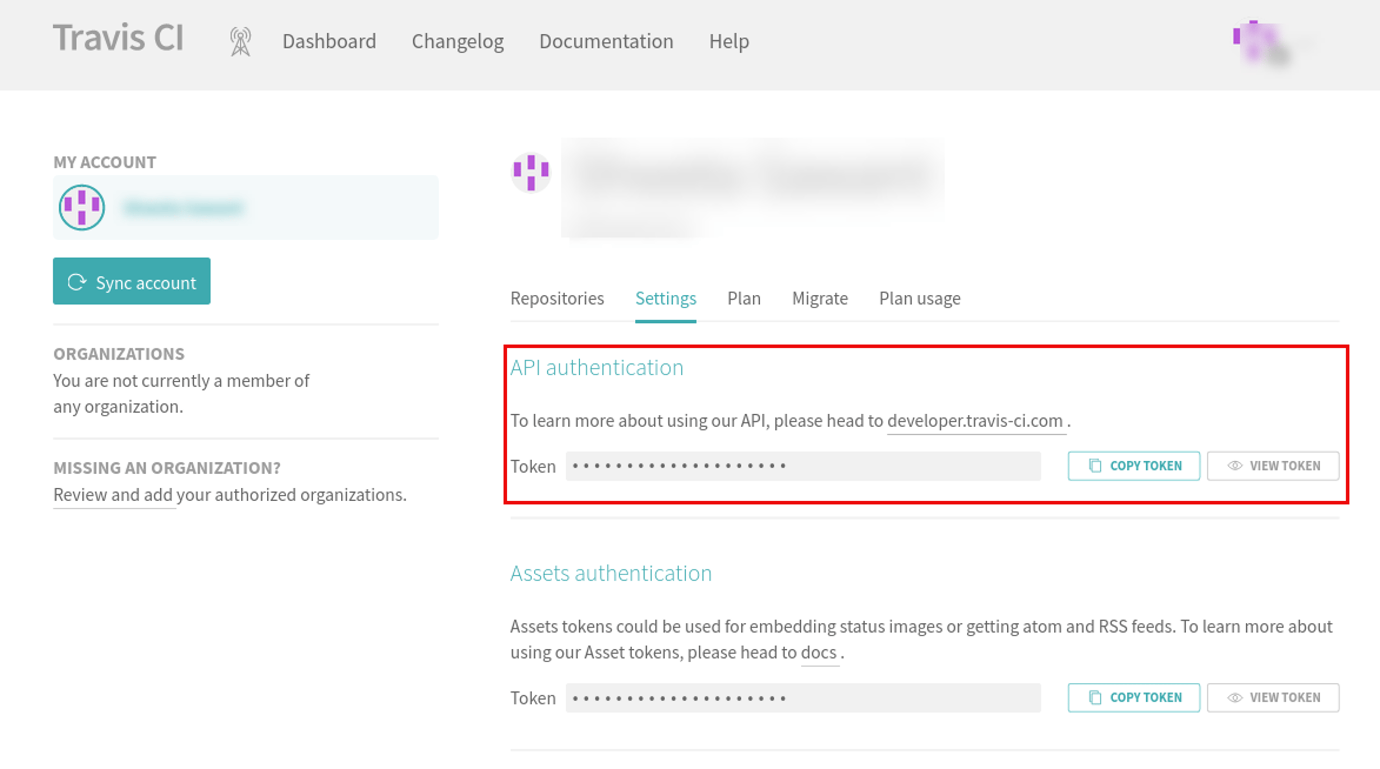Click the Travis CI logo
The image size is (1380, 769).
coord(118,38)
